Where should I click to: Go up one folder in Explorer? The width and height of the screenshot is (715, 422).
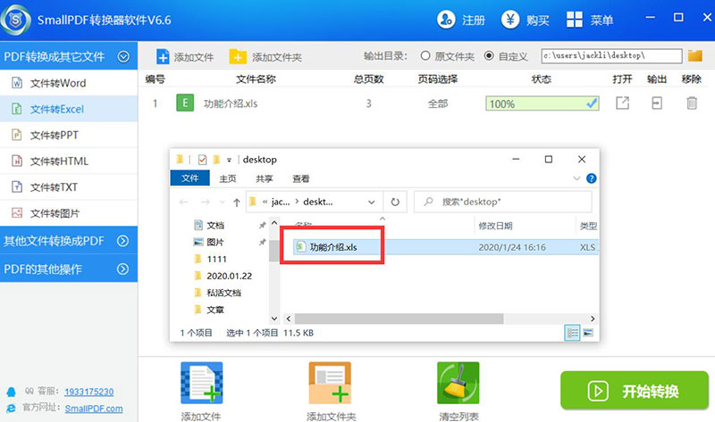(236, 203)
